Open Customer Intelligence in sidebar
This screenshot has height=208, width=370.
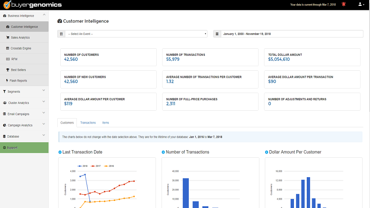(24, 27)
